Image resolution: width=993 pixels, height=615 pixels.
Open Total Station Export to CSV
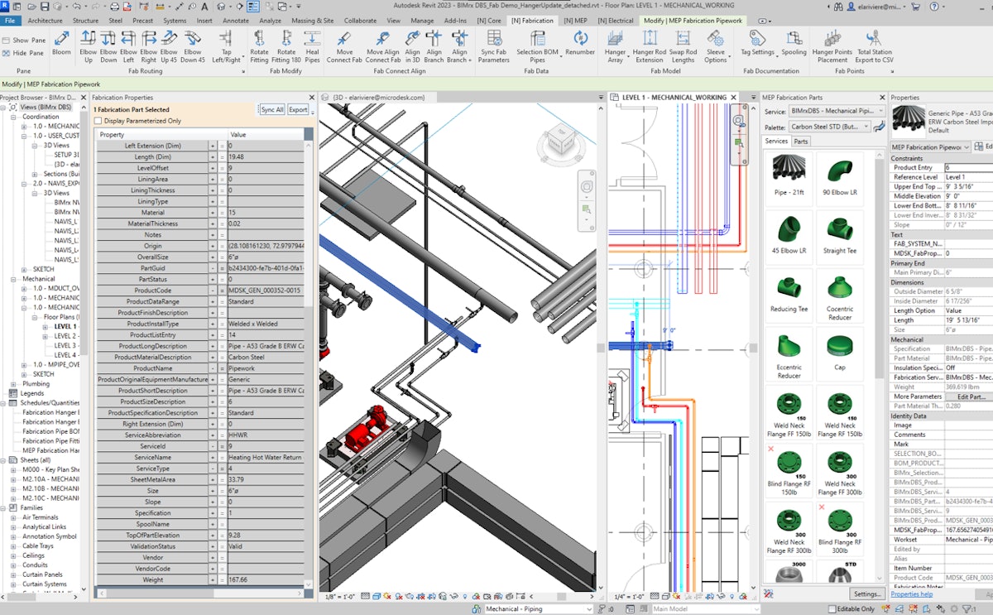click(x=873, y=46)
